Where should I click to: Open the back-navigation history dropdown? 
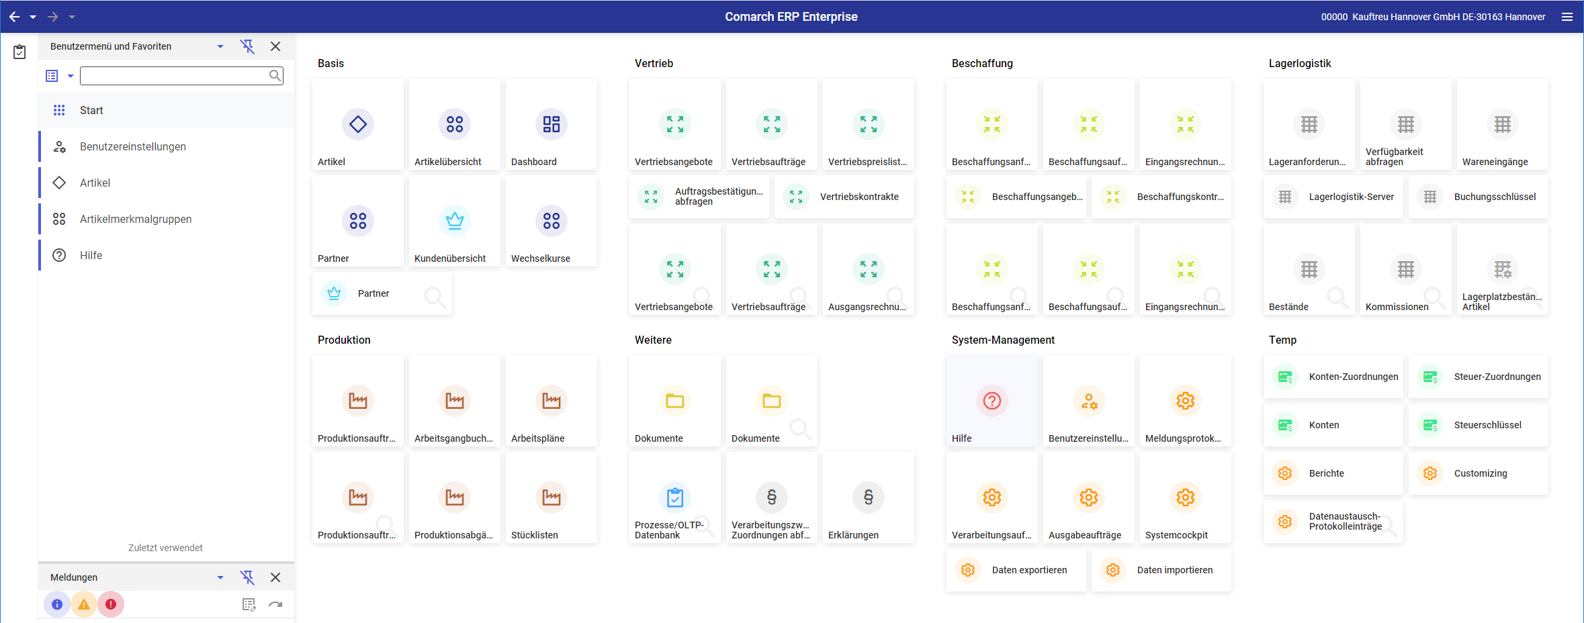32,17
